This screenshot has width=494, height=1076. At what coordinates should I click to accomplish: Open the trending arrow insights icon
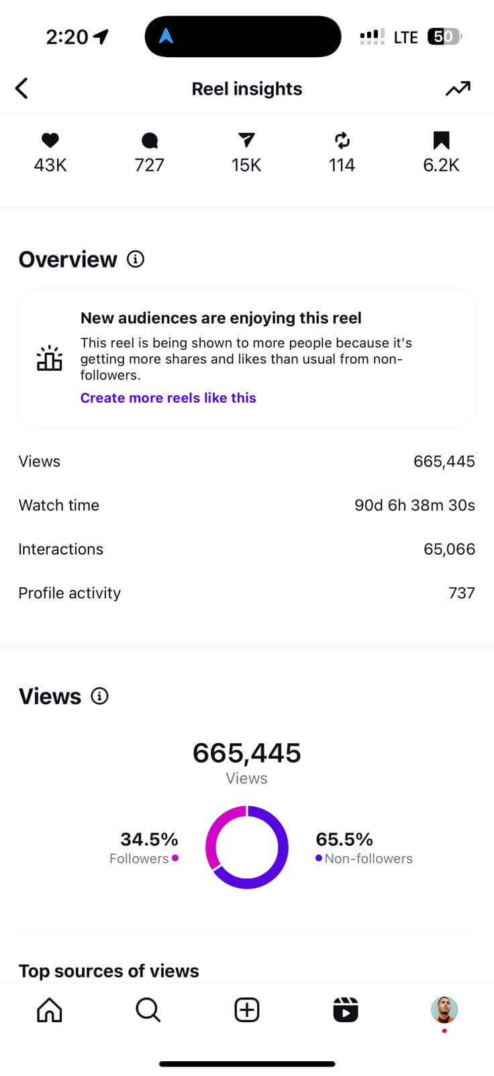[458, 88]
